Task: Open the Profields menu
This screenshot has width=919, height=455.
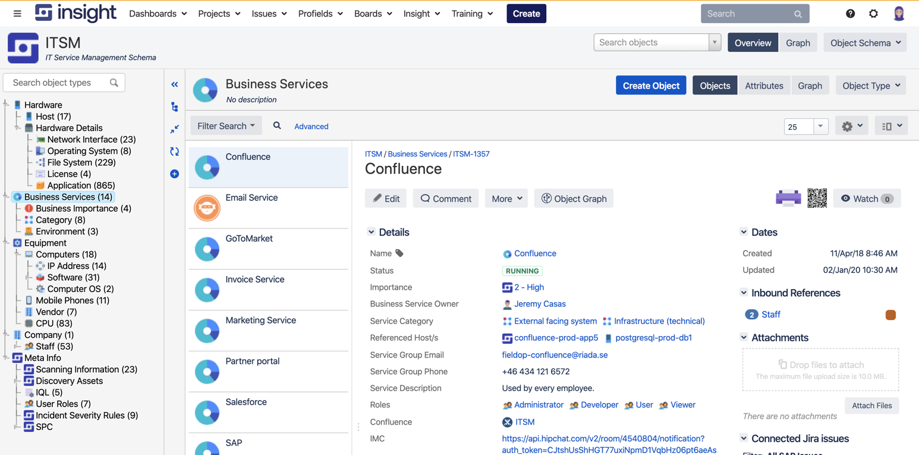Action: (x=320, y=14)
